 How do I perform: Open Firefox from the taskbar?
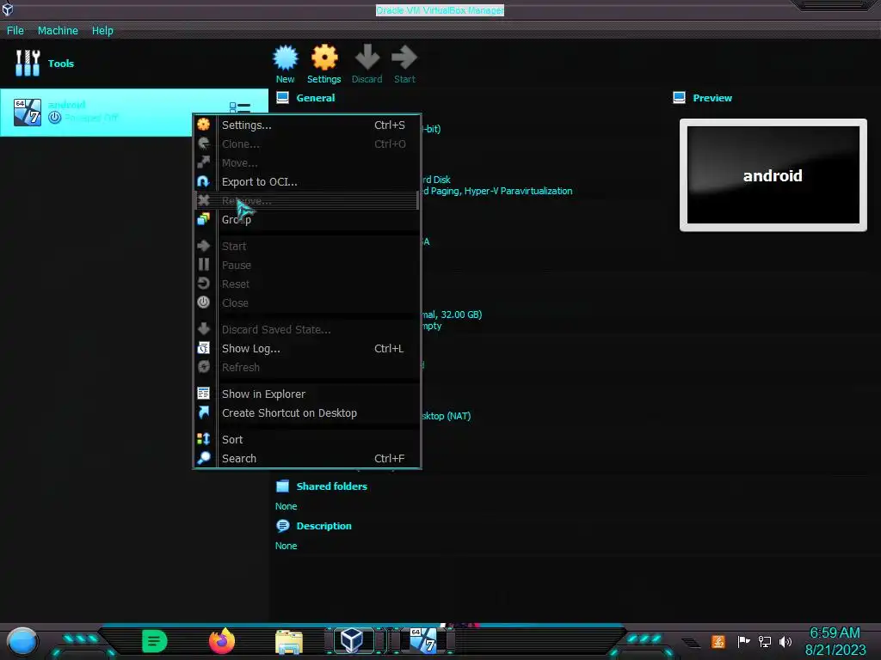[x=222, y=641]
